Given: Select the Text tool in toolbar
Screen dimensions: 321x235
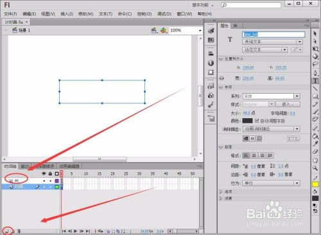Looking at the screenshot, I should point(315,81).
